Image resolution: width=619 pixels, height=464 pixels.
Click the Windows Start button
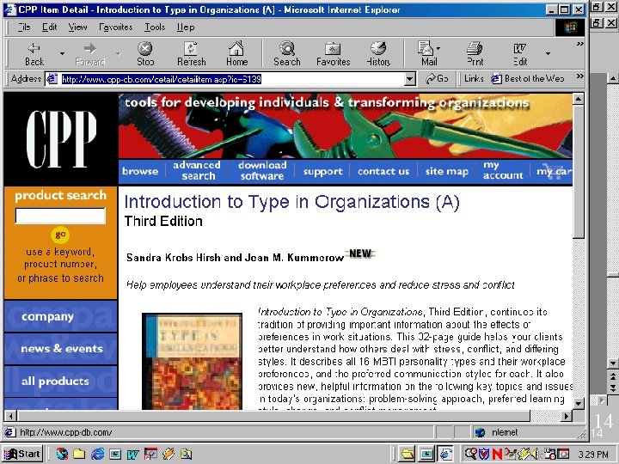(22, 454)
